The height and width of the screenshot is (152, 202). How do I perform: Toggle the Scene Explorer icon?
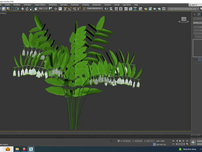pos(116,9)
